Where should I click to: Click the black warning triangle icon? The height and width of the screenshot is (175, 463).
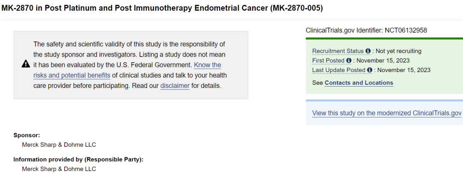(26, 63)
